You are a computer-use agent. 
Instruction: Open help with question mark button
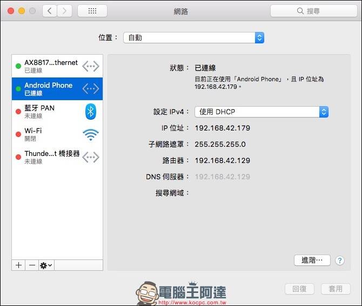340,261
